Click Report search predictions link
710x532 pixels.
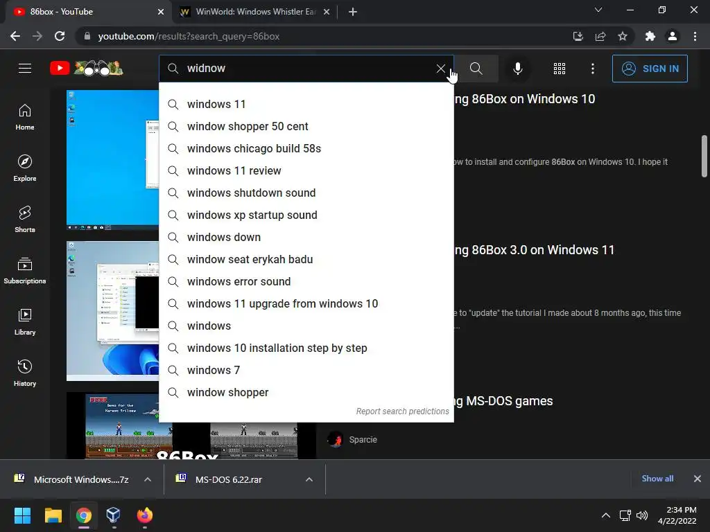tap(402, 411)
